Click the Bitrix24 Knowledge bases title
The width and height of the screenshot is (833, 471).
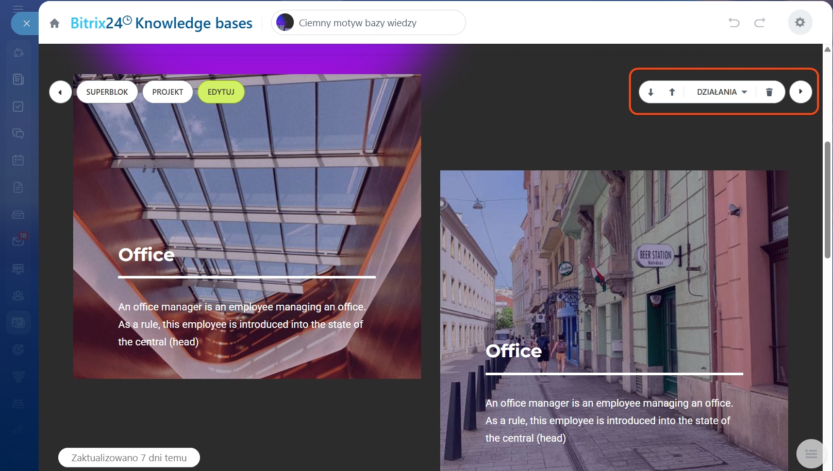click(161, 23)
